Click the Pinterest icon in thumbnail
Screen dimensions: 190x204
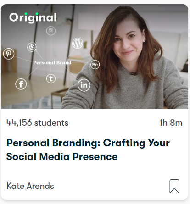tap(9, 54)
